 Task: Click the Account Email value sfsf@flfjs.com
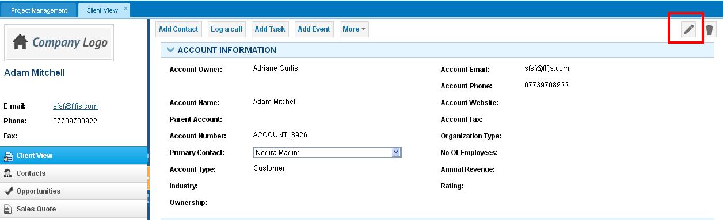[x=547, y=68]
